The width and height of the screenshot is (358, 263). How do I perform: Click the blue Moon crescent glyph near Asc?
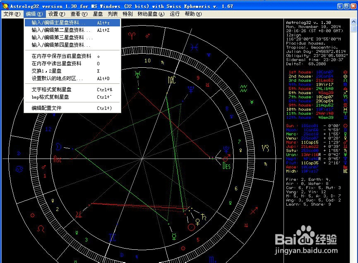(58, 147)
